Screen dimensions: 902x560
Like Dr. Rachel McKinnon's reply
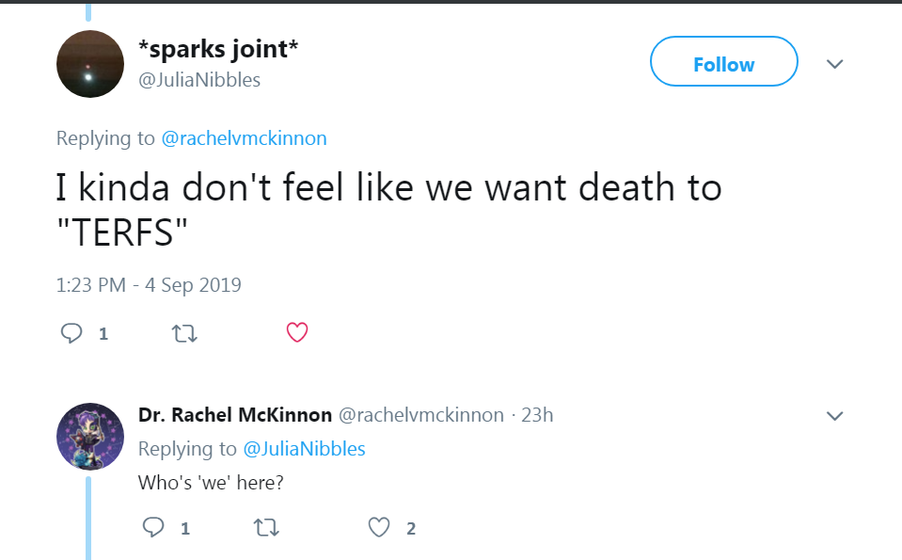point(379,528)
